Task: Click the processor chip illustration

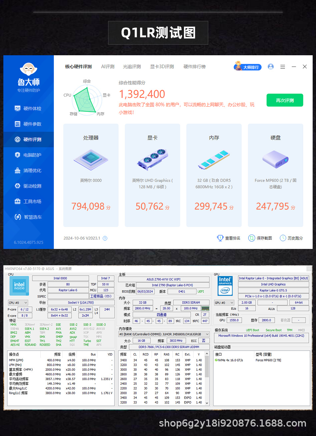Action: tap(91, 160)
